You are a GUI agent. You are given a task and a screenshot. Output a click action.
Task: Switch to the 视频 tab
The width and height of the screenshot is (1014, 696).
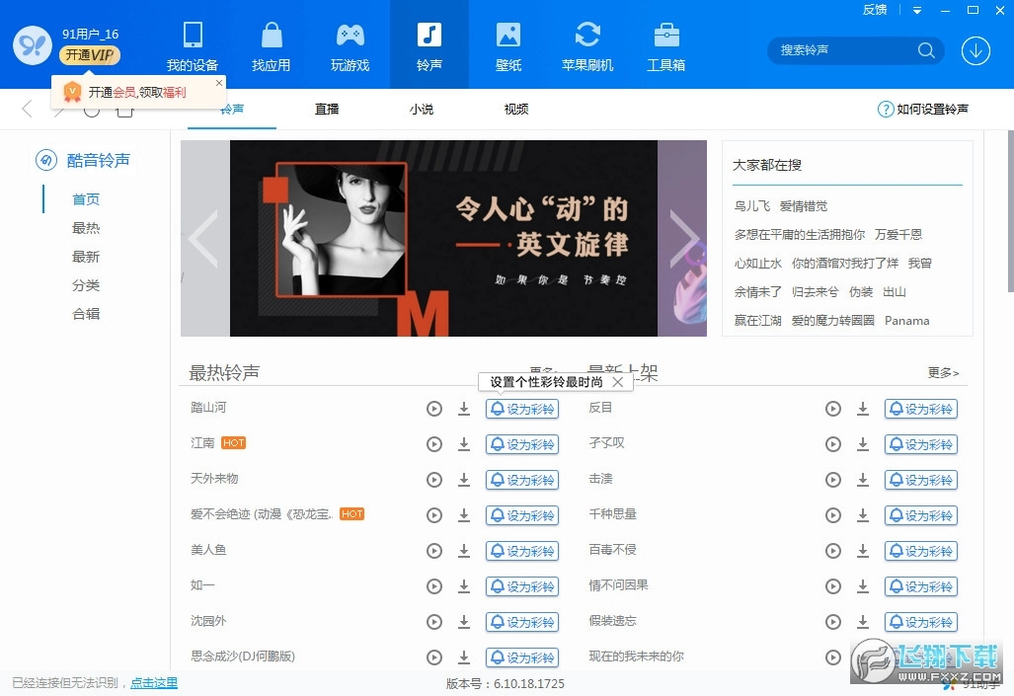click(x=515, y=110)
